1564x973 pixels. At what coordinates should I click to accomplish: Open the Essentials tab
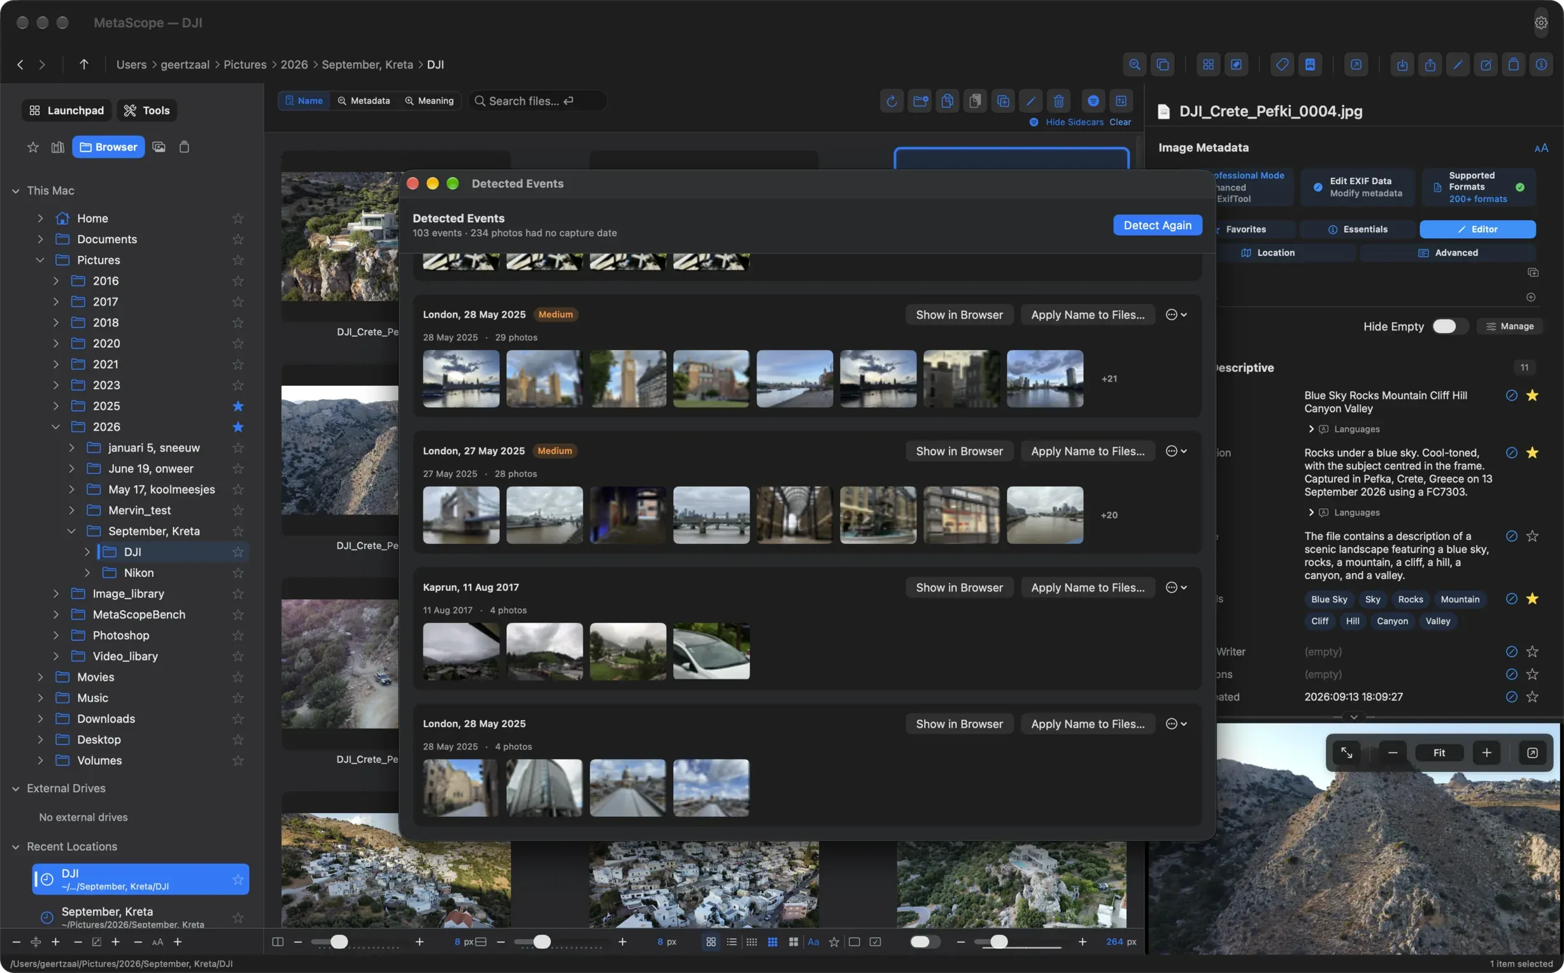pos(1358,229)
